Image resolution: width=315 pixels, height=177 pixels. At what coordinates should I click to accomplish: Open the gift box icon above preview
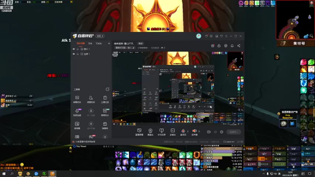(213, 46)
